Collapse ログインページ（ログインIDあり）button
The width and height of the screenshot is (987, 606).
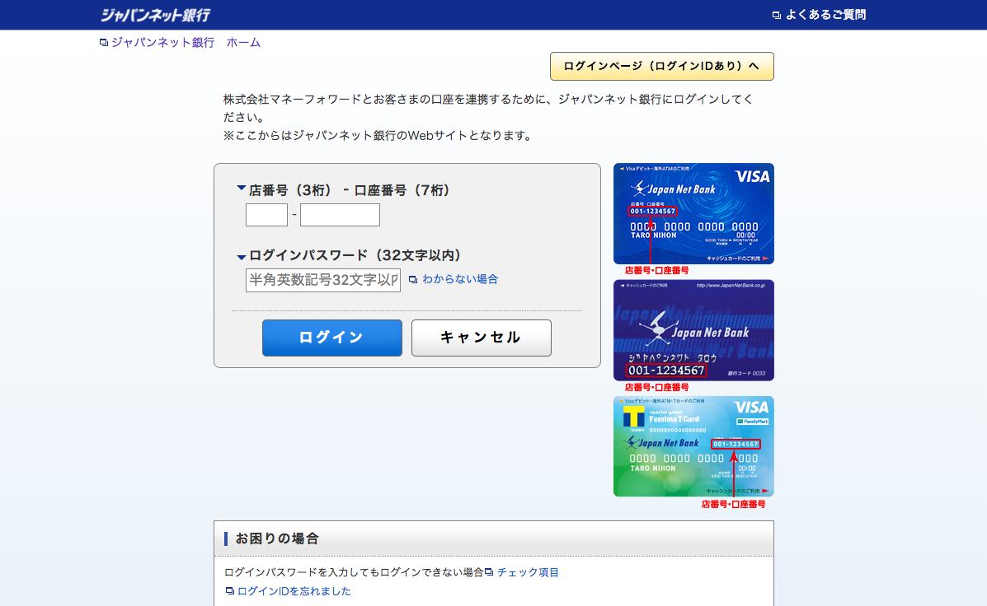[x=661, y=66]
